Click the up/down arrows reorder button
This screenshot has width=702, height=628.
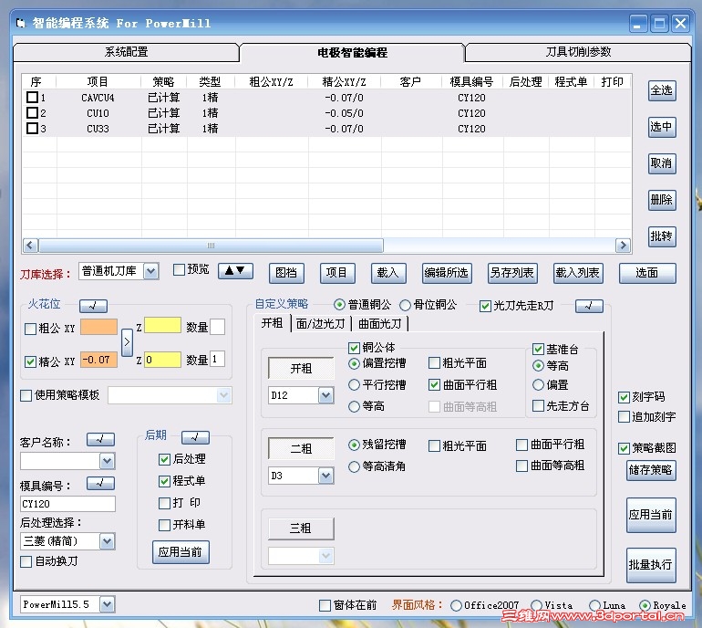(235, 271)
